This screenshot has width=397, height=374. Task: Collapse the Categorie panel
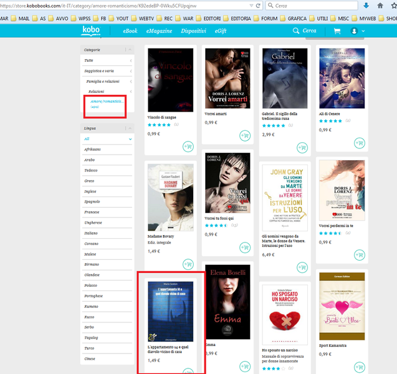(x=130, y=50)
